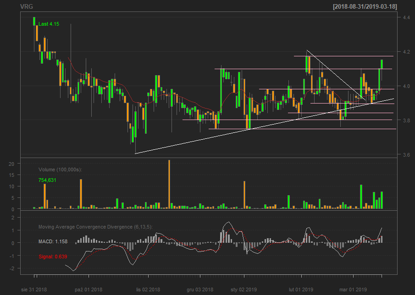Click the green 'Last 4.15' price label
Screen dimensions: 415x295
[x=49, y=24]
